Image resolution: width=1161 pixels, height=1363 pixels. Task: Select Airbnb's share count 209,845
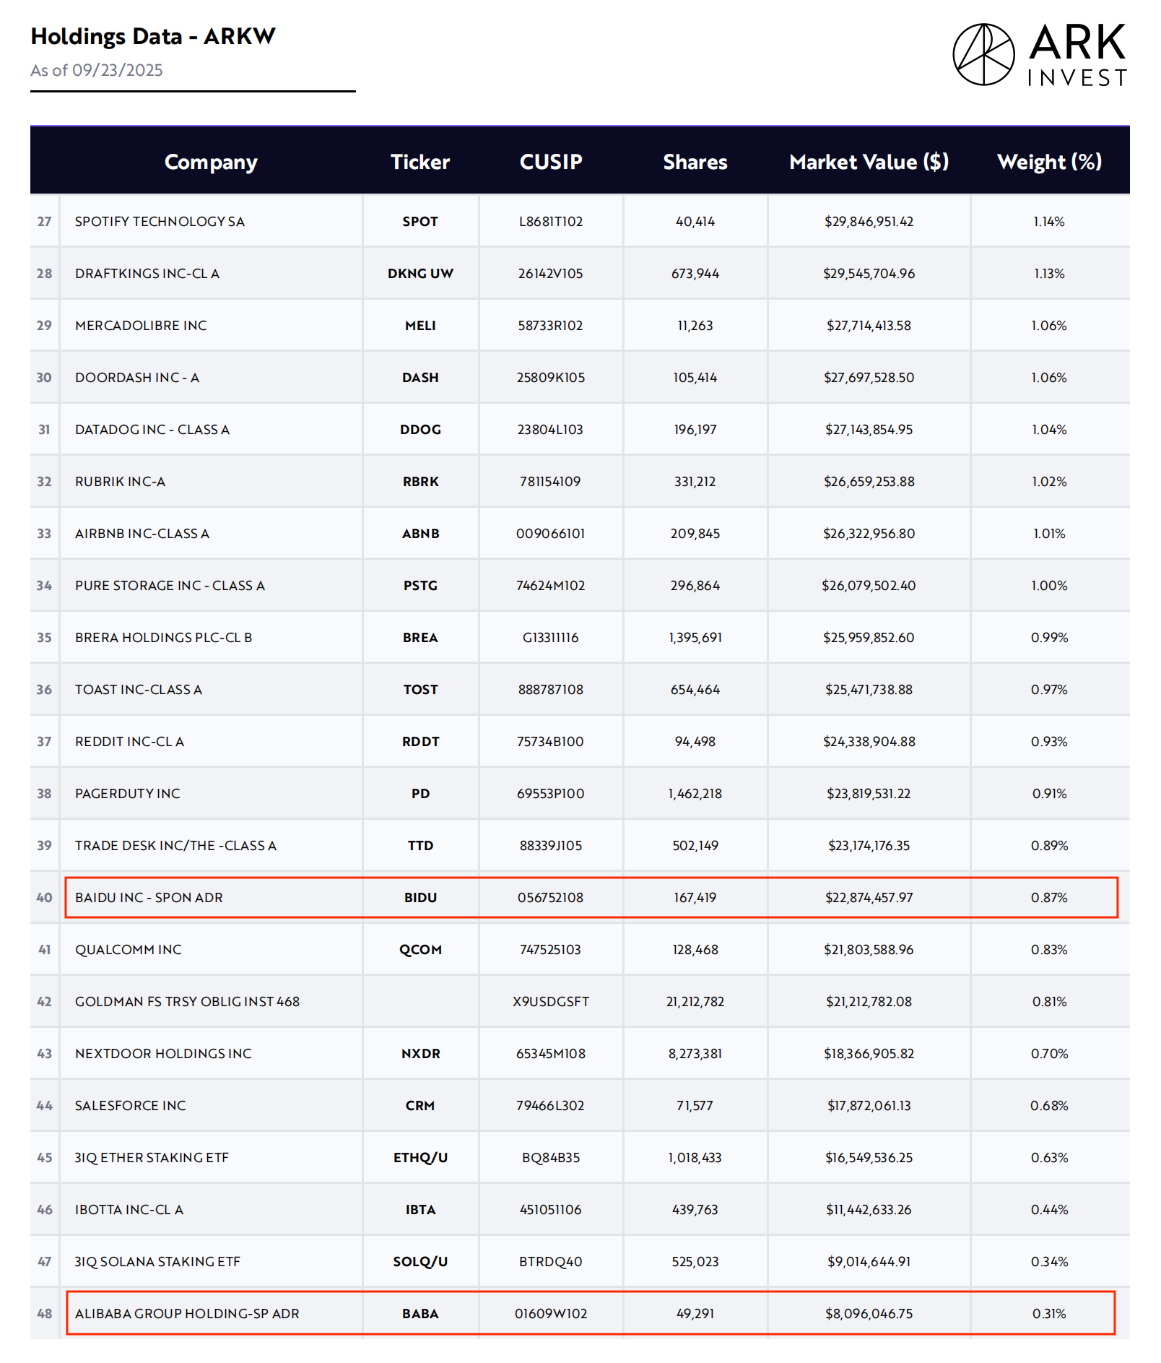click(695, 534)
